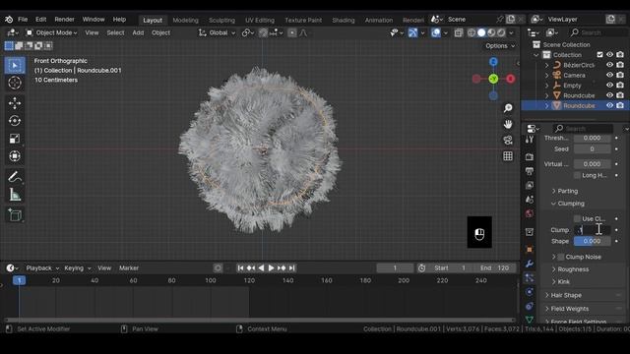Open the timeline Marker menu

tap(129, 268)
